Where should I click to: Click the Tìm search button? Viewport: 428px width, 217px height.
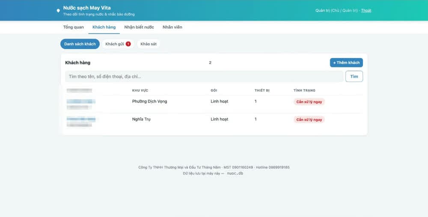[x=354, y=76]
